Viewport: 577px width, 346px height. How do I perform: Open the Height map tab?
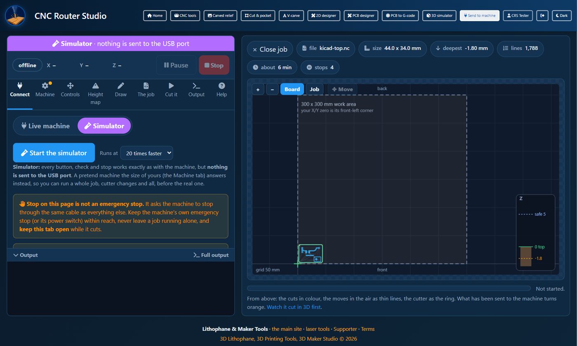(x=95, y=94)
